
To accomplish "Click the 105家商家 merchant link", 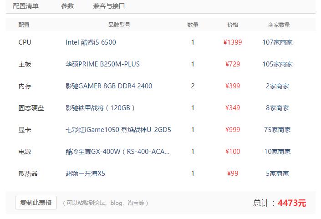I will [x=277, y=64].
